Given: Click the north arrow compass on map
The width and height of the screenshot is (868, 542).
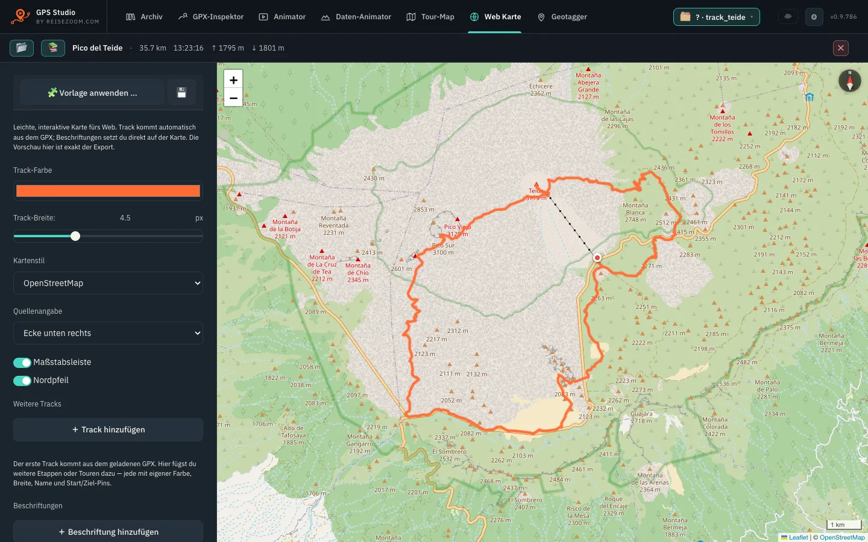Looking at the screenshot, I should pos(850,81).
